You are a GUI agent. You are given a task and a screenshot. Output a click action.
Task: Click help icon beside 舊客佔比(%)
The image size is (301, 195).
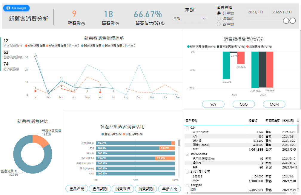(163, 24)
